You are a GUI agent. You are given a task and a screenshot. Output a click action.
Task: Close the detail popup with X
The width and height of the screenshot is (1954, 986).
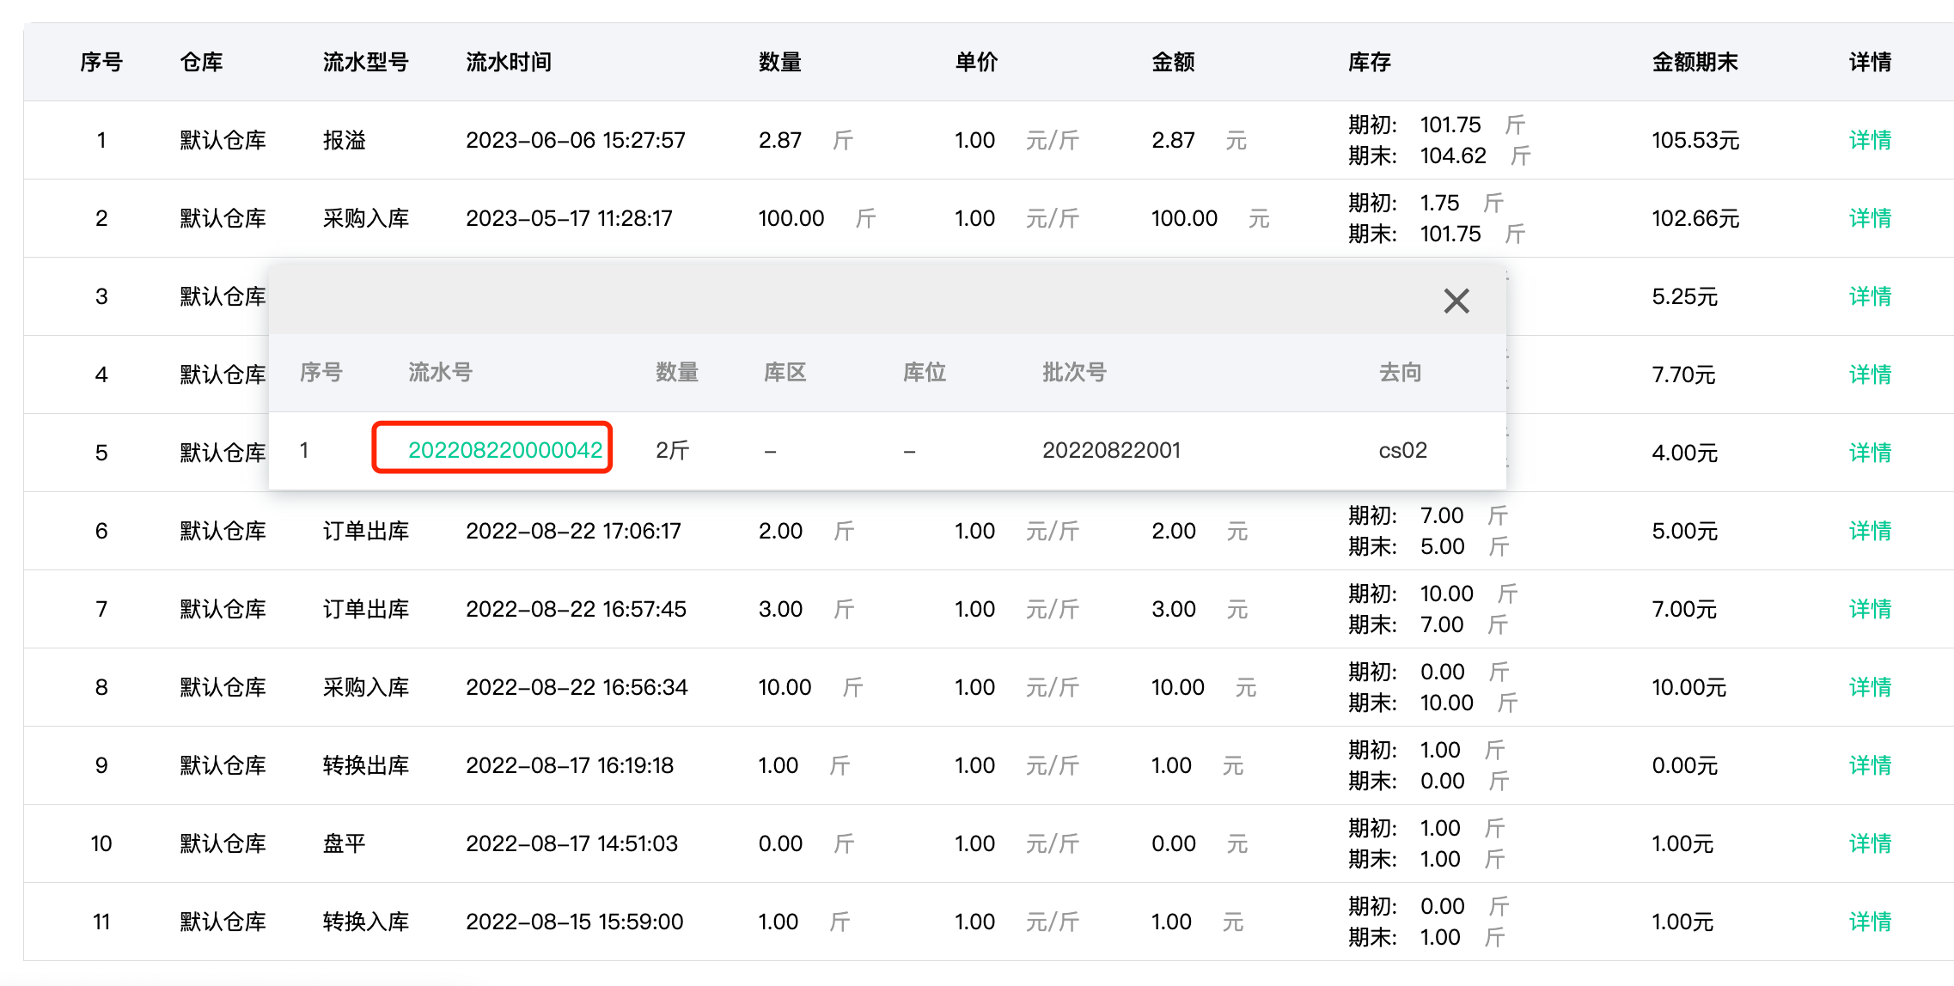1456,301
